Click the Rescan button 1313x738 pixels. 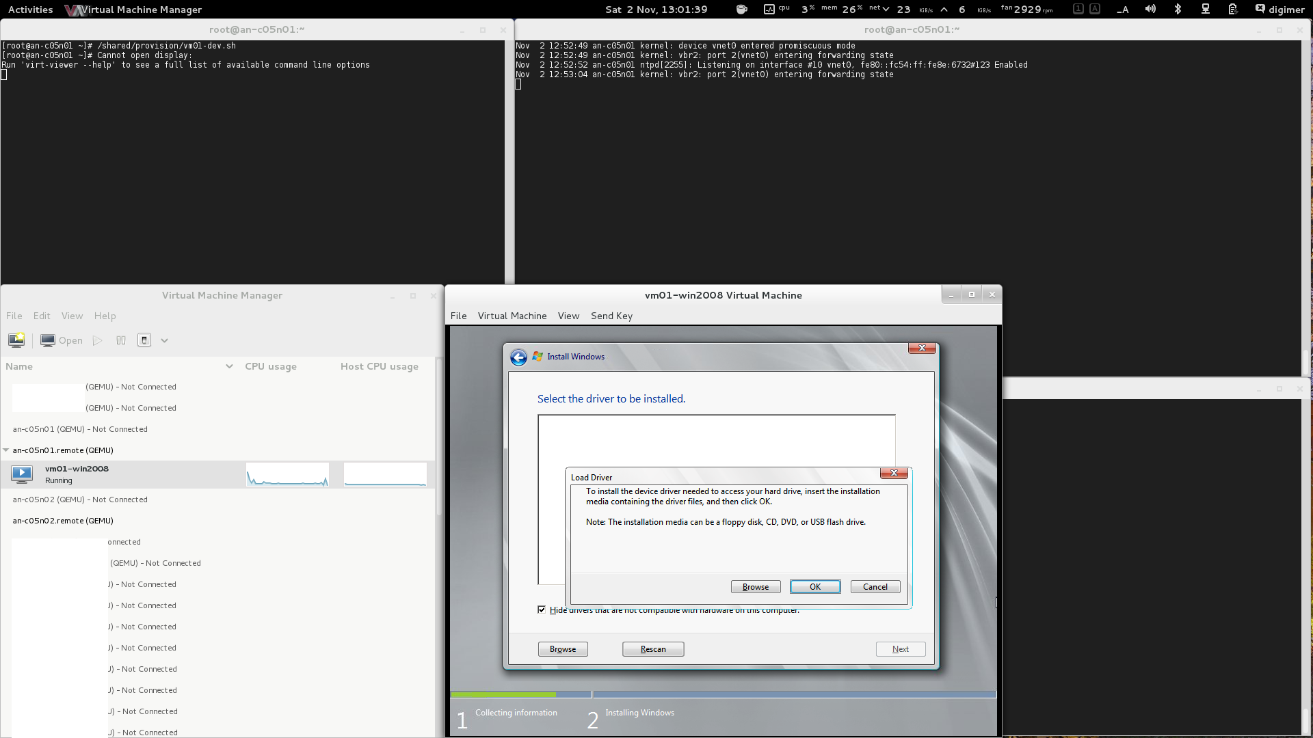point(653,649)
